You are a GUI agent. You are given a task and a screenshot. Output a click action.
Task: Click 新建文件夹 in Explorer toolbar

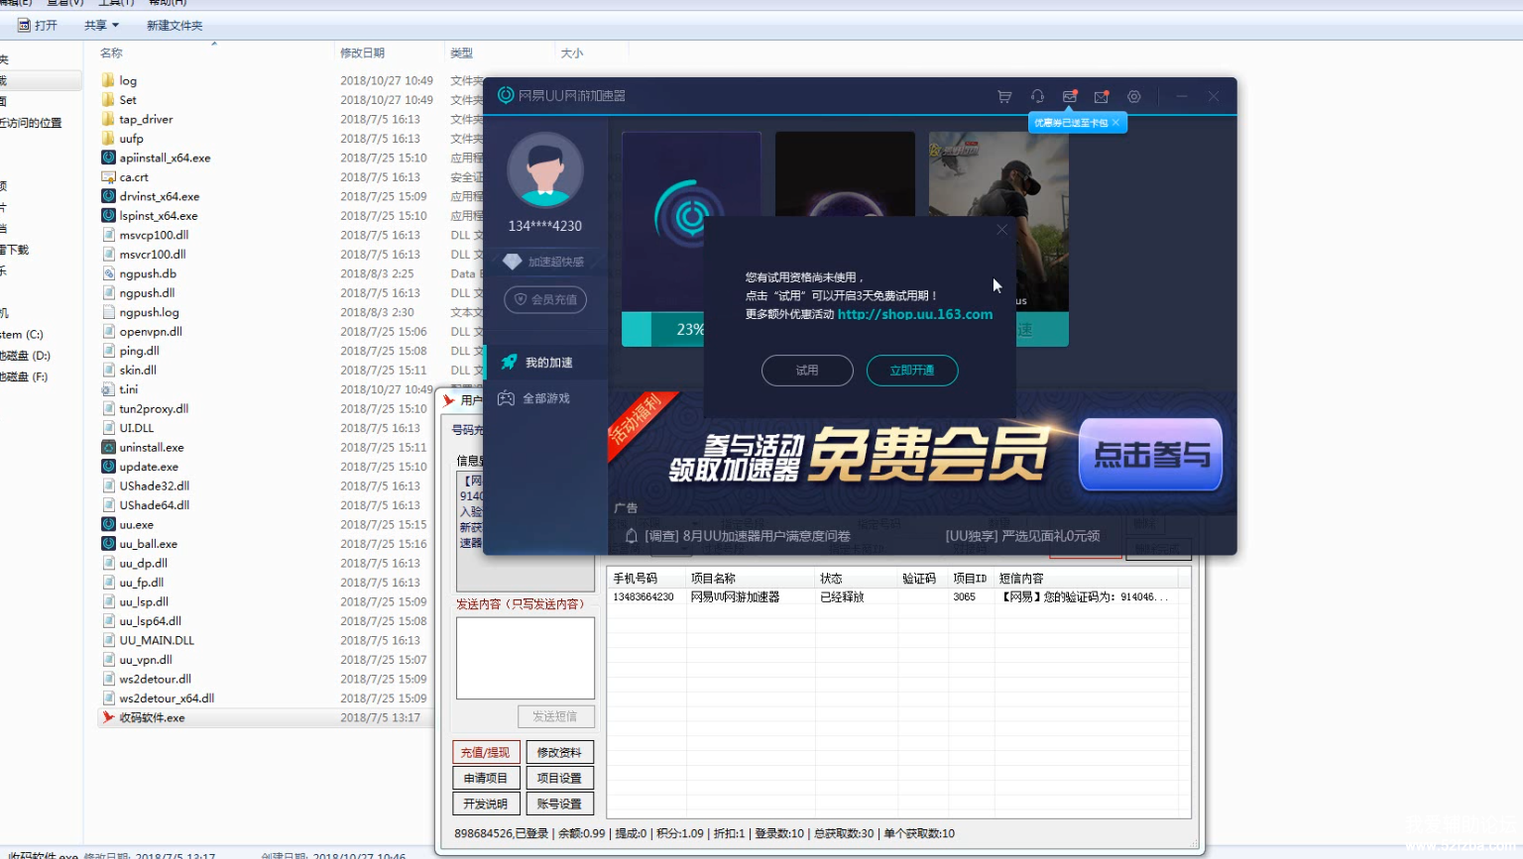coord(175,26)
